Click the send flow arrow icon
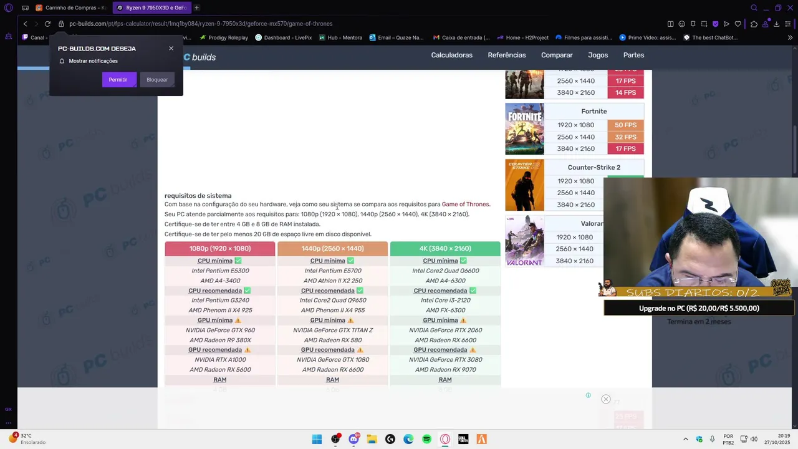This screenshot has height=449, width=798. (726, 24)
